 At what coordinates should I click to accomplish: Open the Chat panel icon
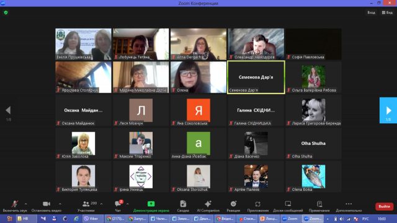[118, 204]
